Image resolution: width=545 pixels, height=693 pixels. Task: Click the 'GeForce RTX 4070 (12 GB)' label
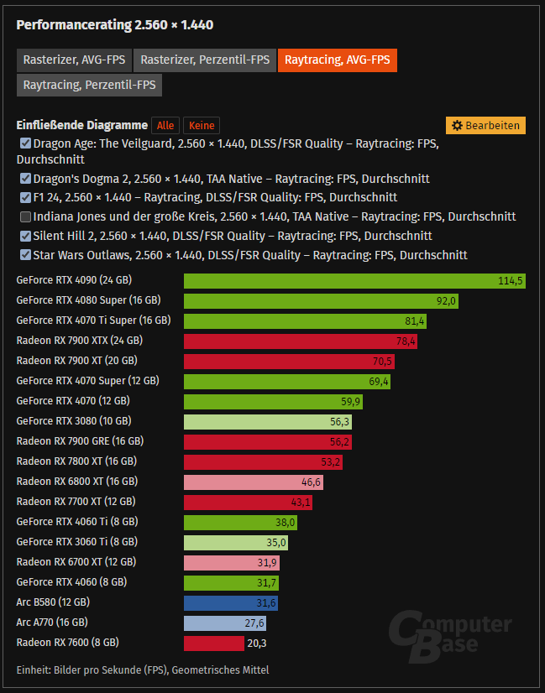pyautogui.click(x=73, y=401)
